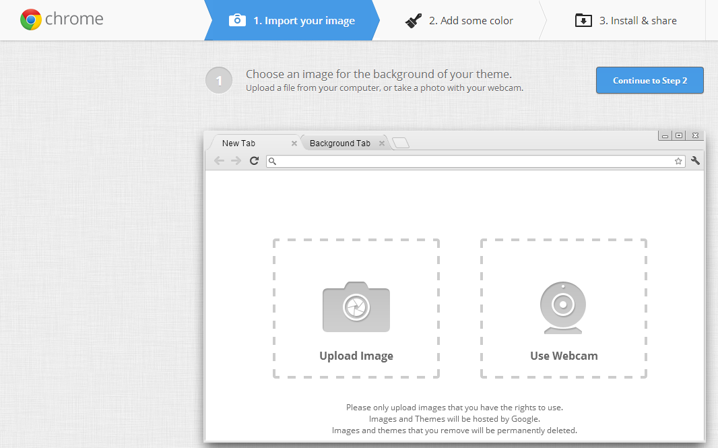
Task: Click the webcam icon
Action: pos(563,308)
